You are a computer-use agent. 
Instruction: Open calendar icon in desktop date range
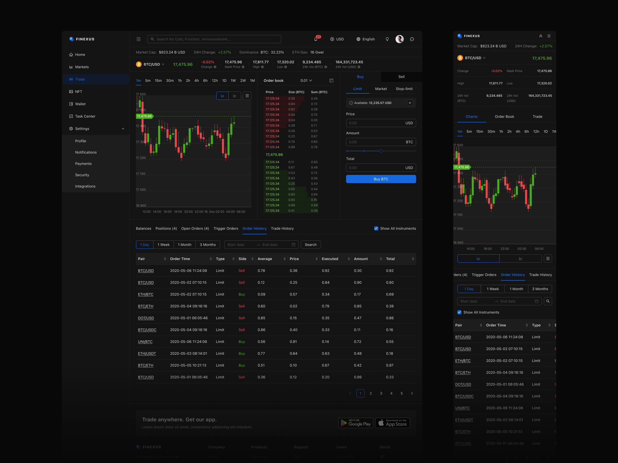point(293,244)
